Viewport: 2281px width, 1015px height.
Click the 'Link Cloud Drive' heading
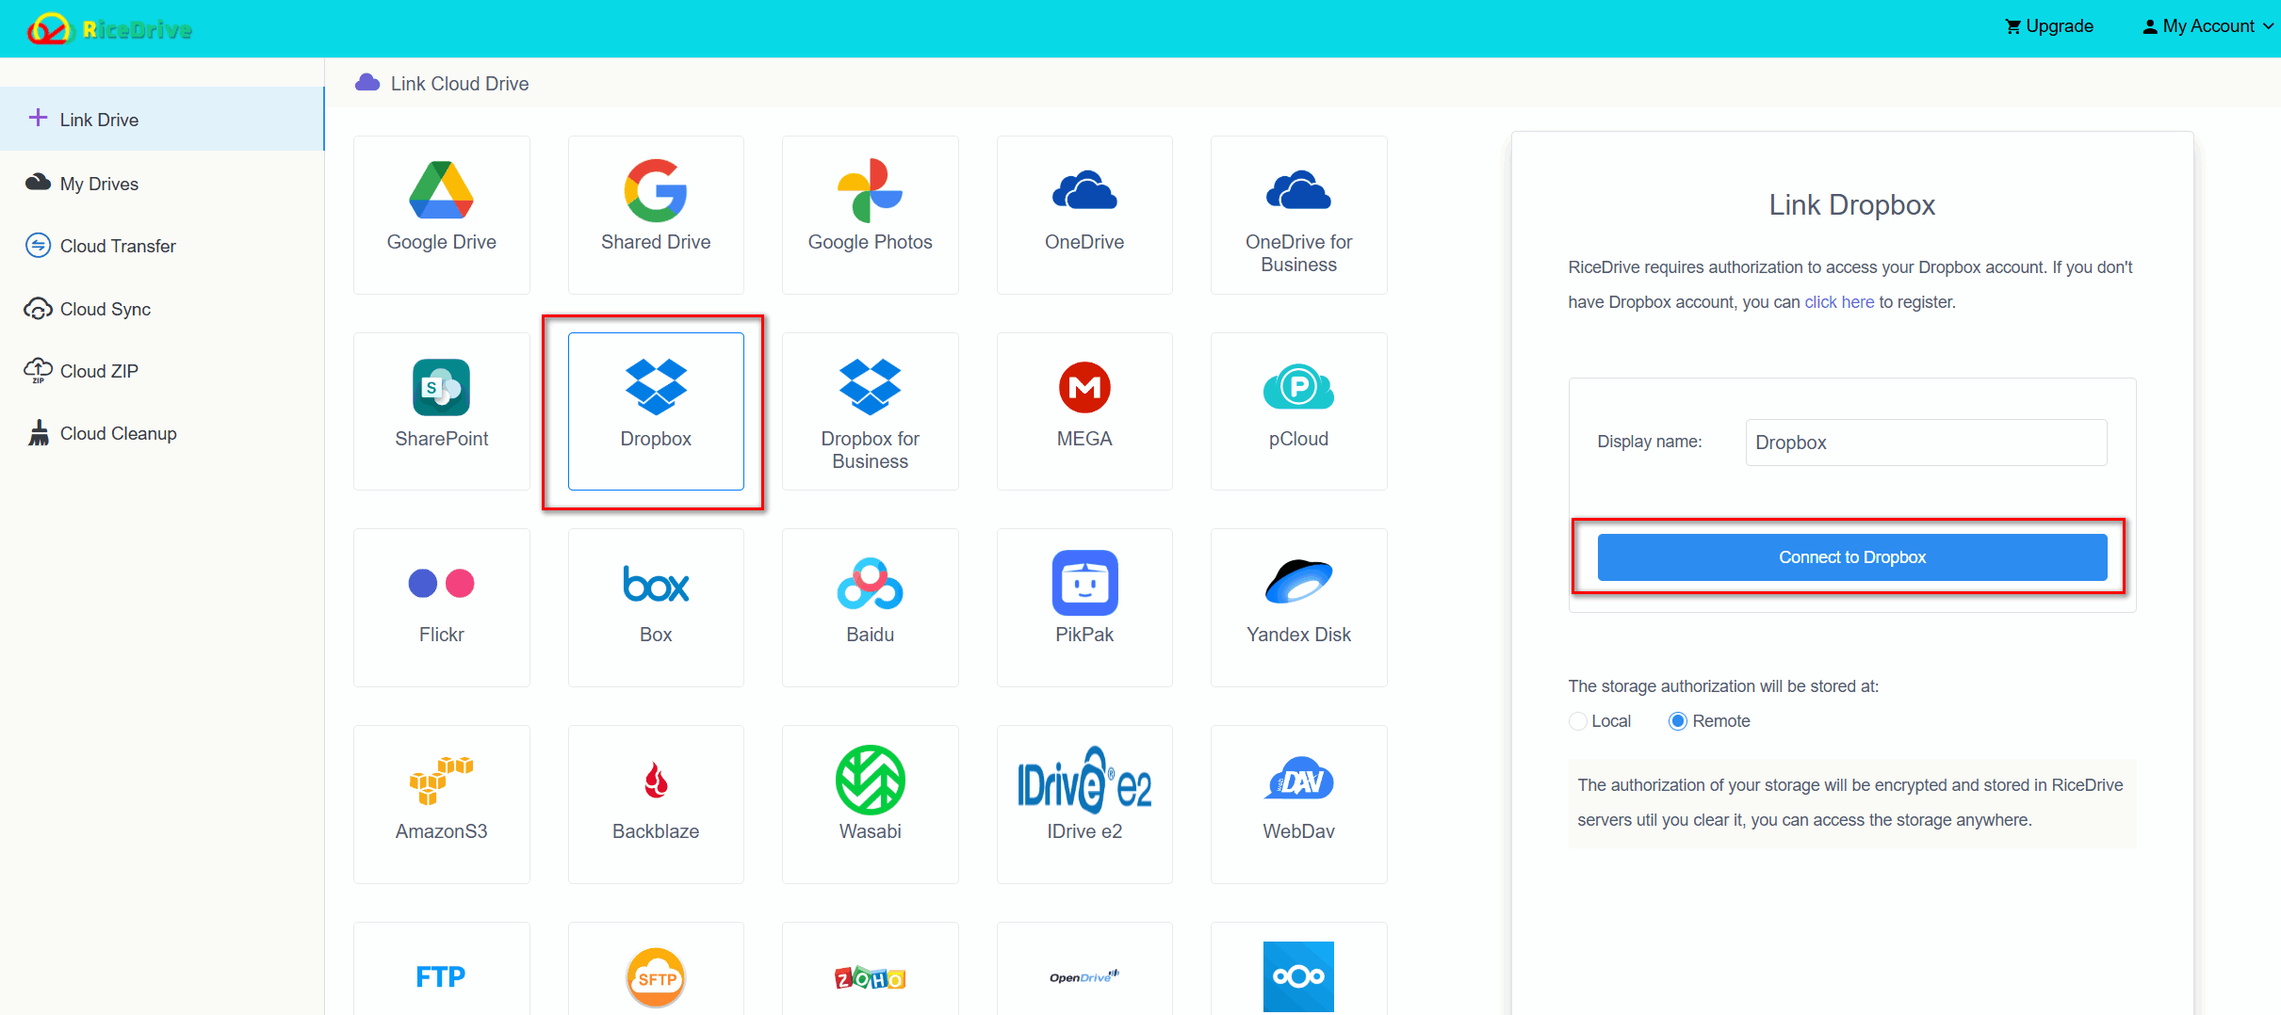[x=460, y=84]
